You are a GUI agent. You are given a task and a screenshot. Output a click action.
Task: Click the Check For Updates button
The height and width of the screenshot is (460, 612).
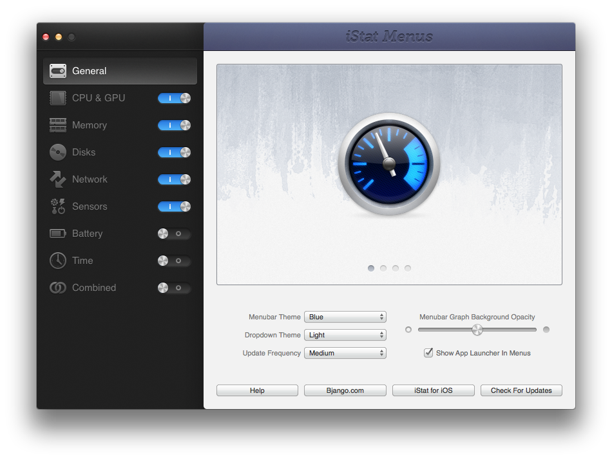pos(521,390)
